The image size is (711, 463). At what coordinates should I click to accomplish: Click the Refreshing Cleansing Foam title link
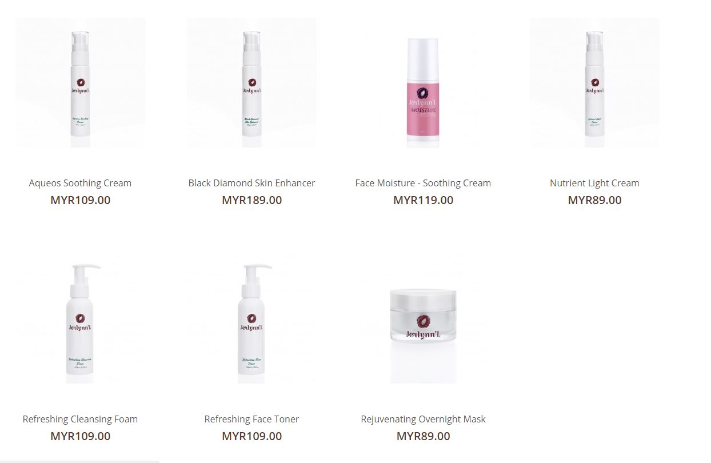80,419
